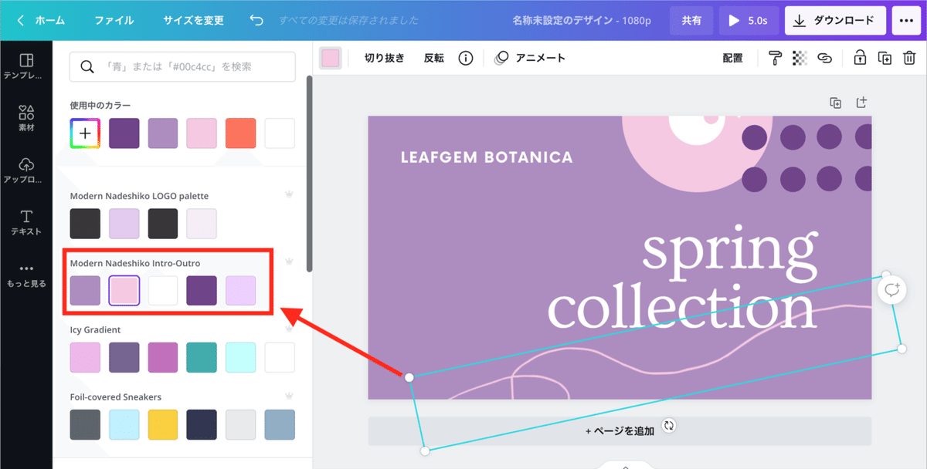Undo the last change with the arrow icon
This screenshot has height=469, width=927.
(x=256, y=21)
